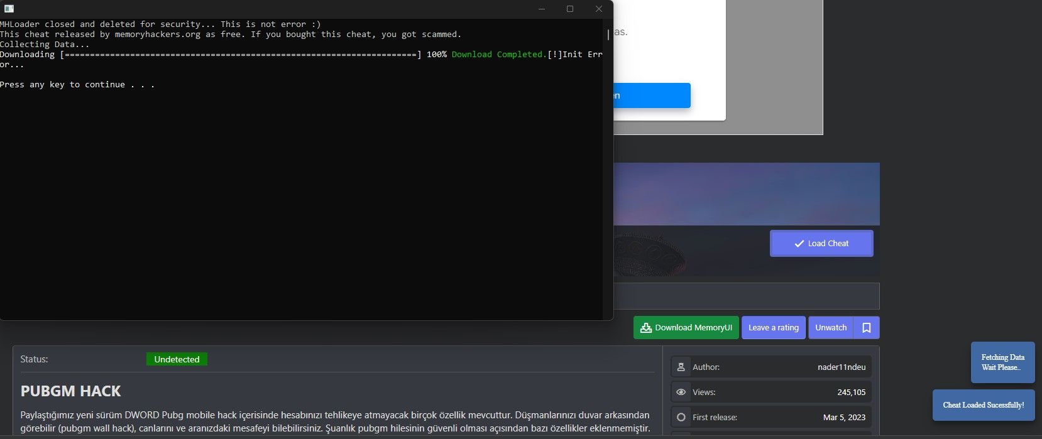The image size is (1042, 439).
Task: Click the views count 245,105
Action: tap(851, 392)
